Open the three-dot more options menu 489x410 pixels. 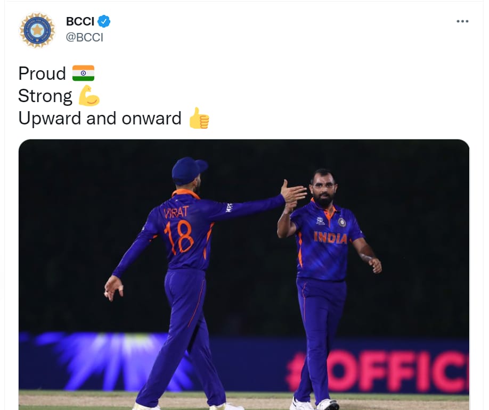(462, 21)
